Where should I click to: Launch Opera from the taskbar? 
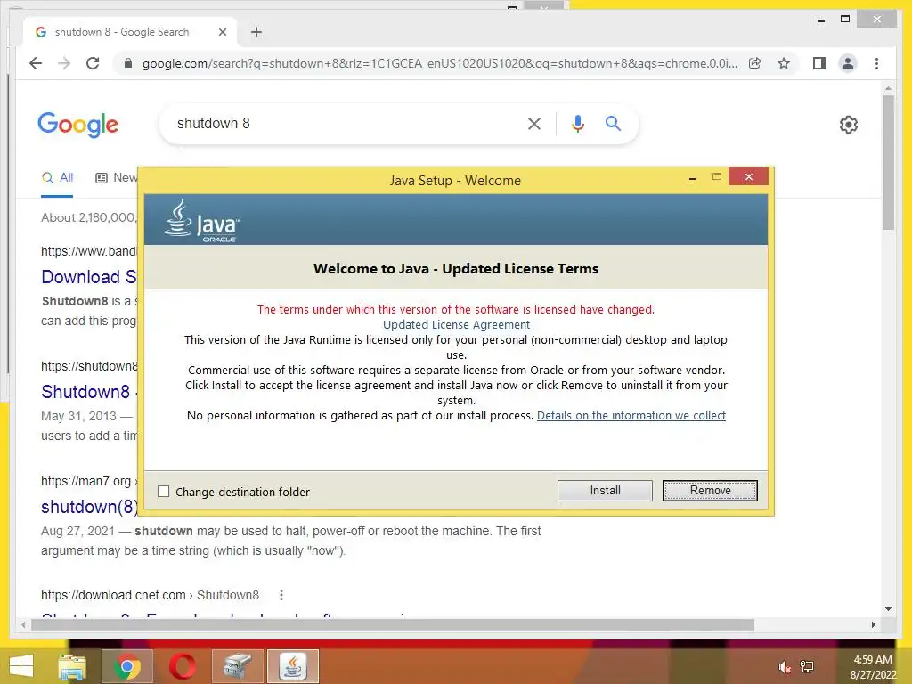[183, 666]
